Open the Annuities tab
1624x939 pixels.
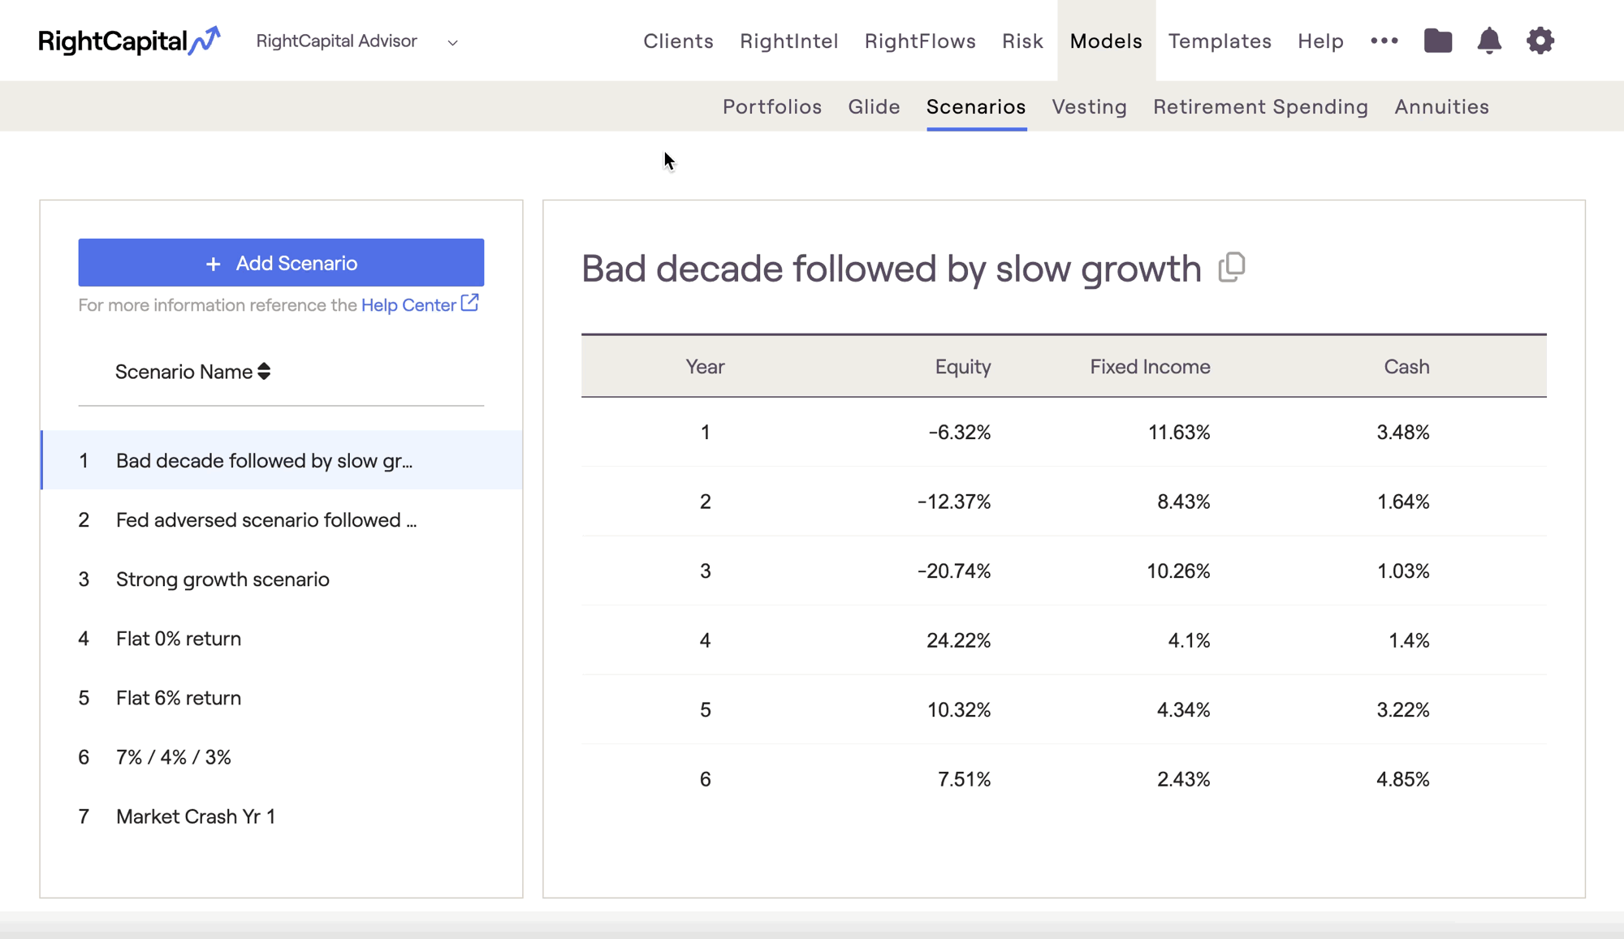pos(1441,106)
